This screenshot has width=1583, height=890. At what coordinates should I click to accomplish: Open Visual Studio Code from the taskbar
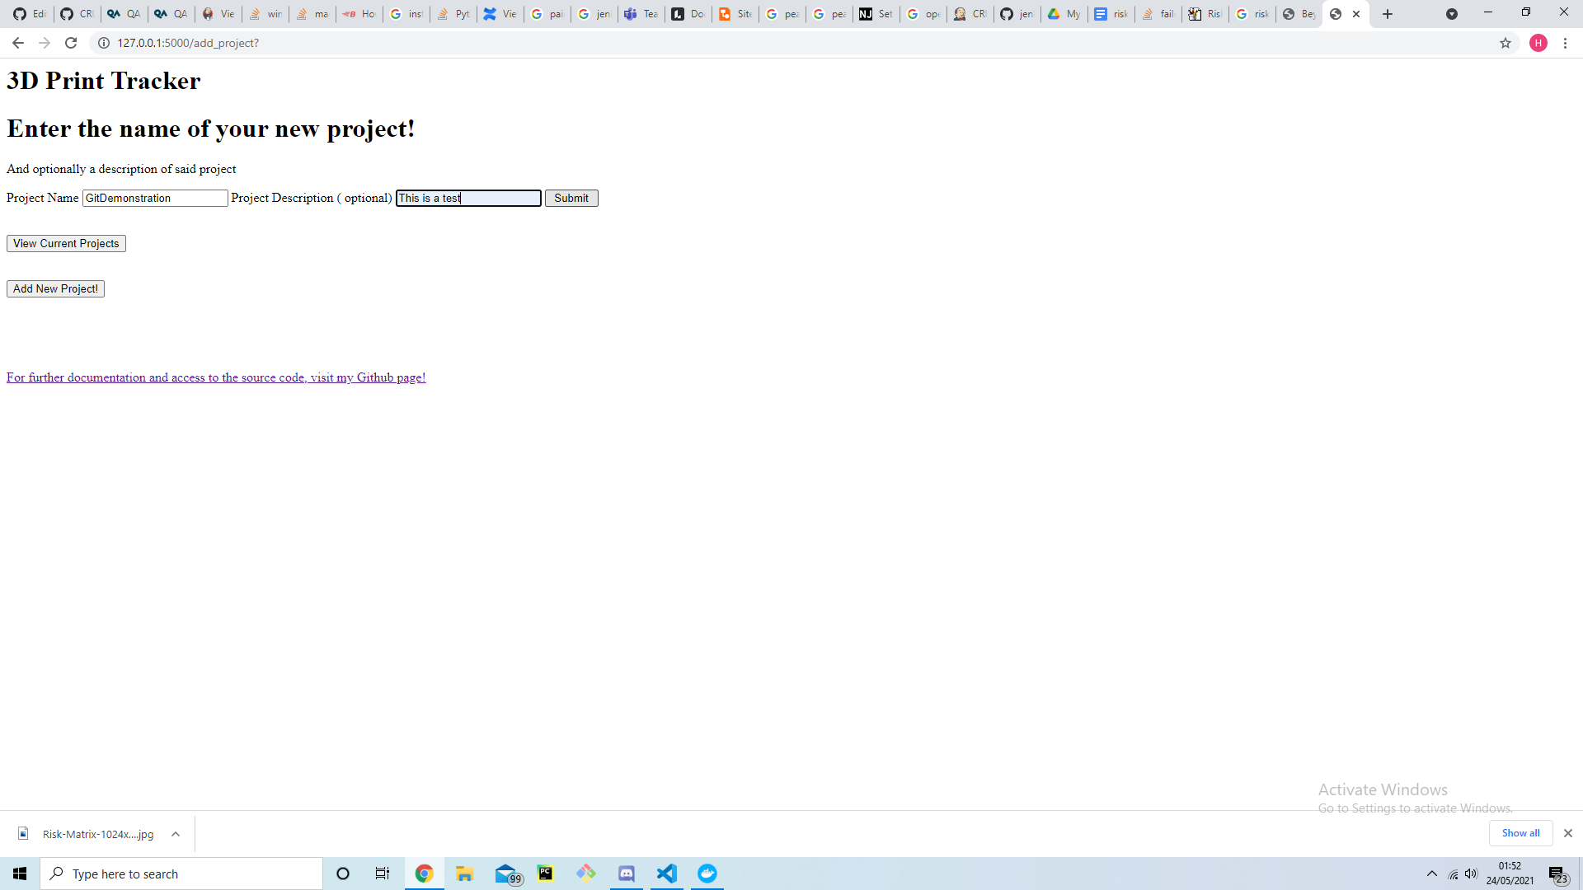[667, 874]
